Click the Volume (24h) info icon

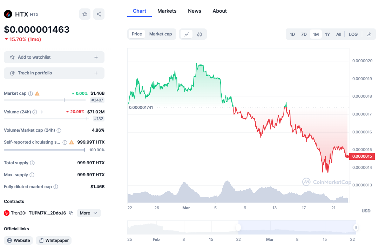point(35,112)
